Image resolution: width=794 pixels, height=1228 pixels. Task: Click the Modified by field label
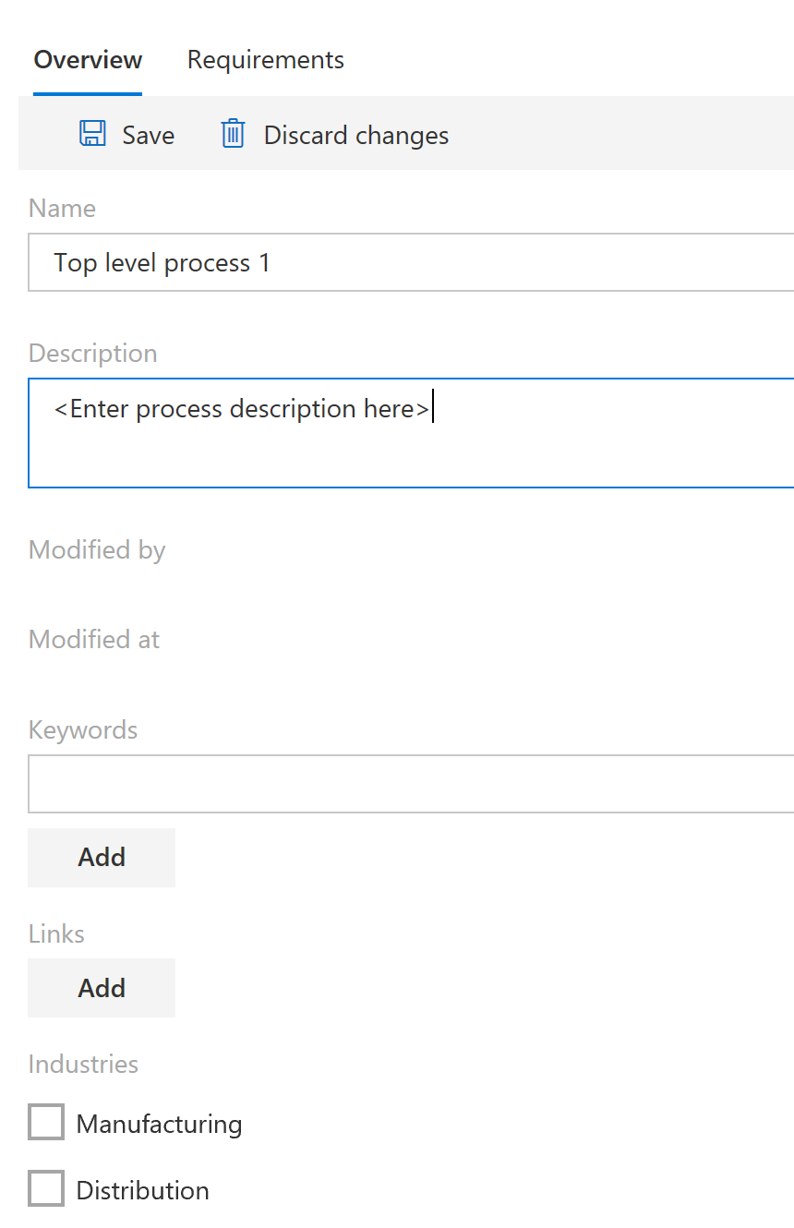click(97, 550)
